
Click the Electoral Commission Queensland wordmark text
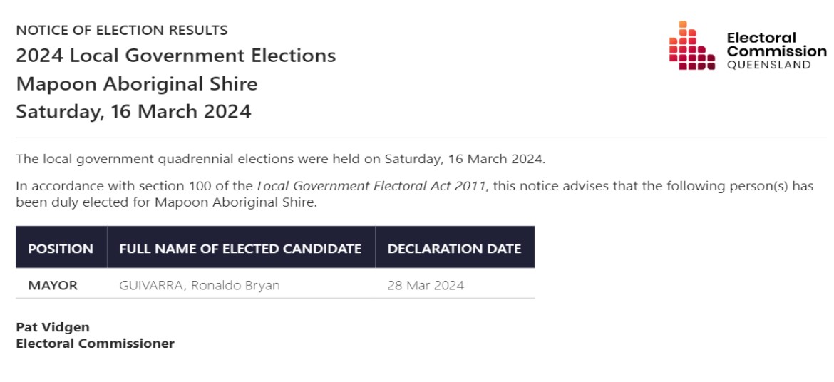tap(776, 51)
